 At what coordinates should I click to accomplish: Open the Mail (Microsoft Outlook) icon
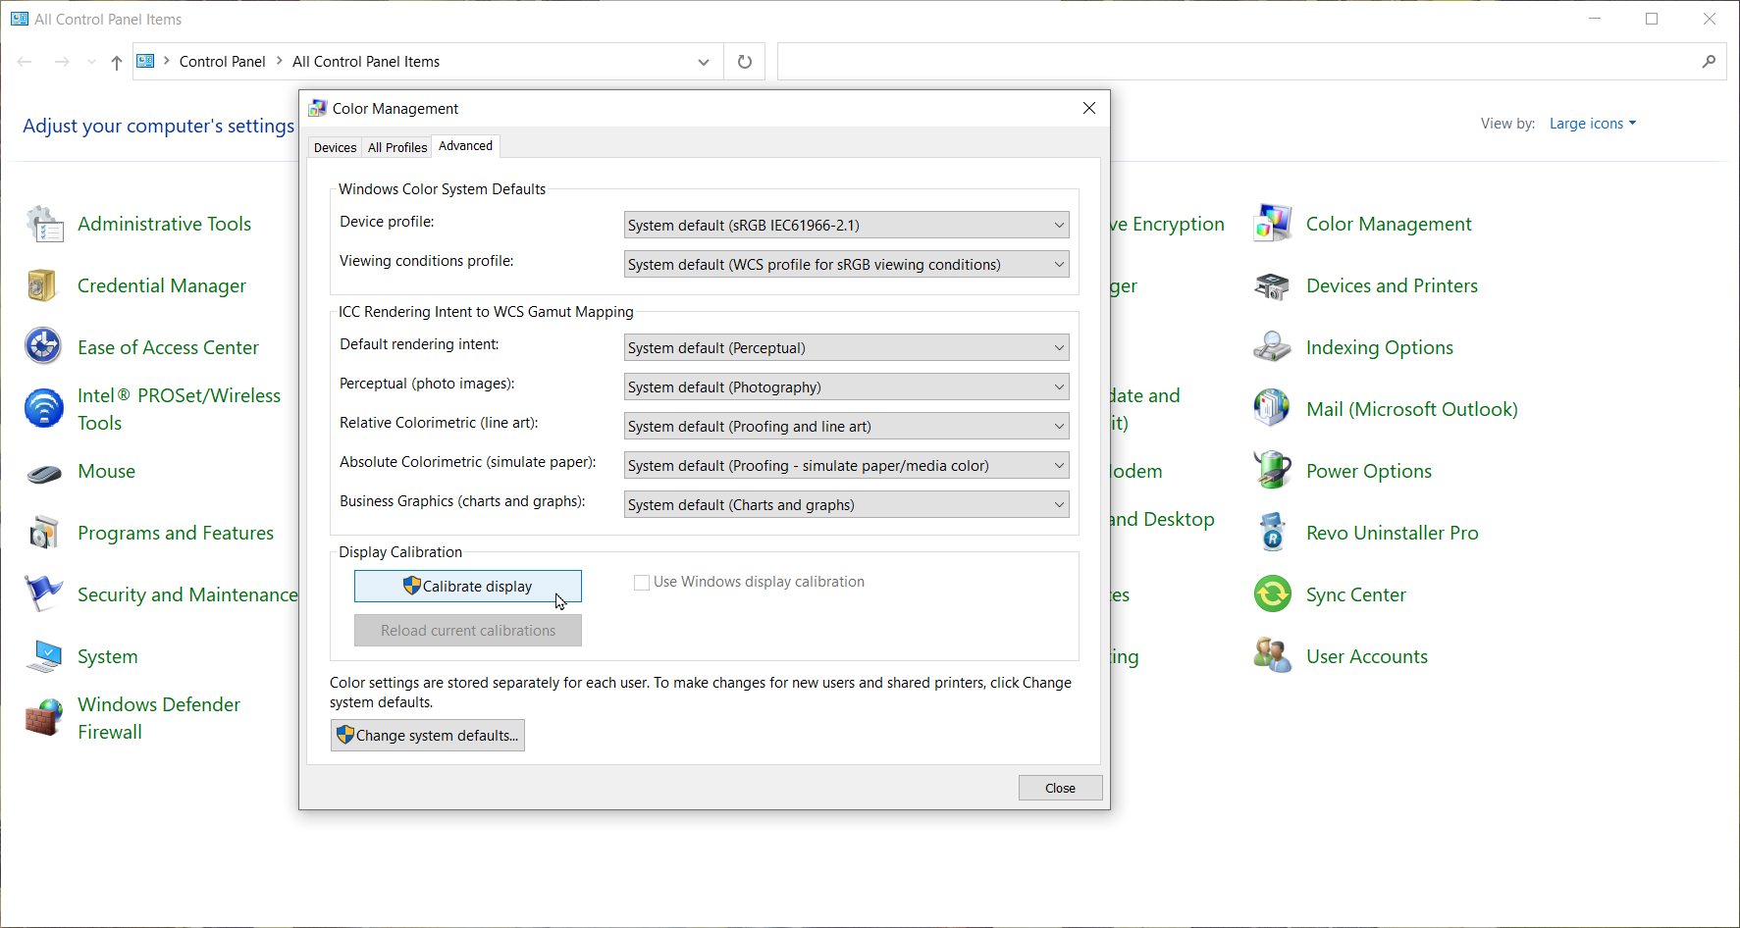click(x=1273, y=409)
